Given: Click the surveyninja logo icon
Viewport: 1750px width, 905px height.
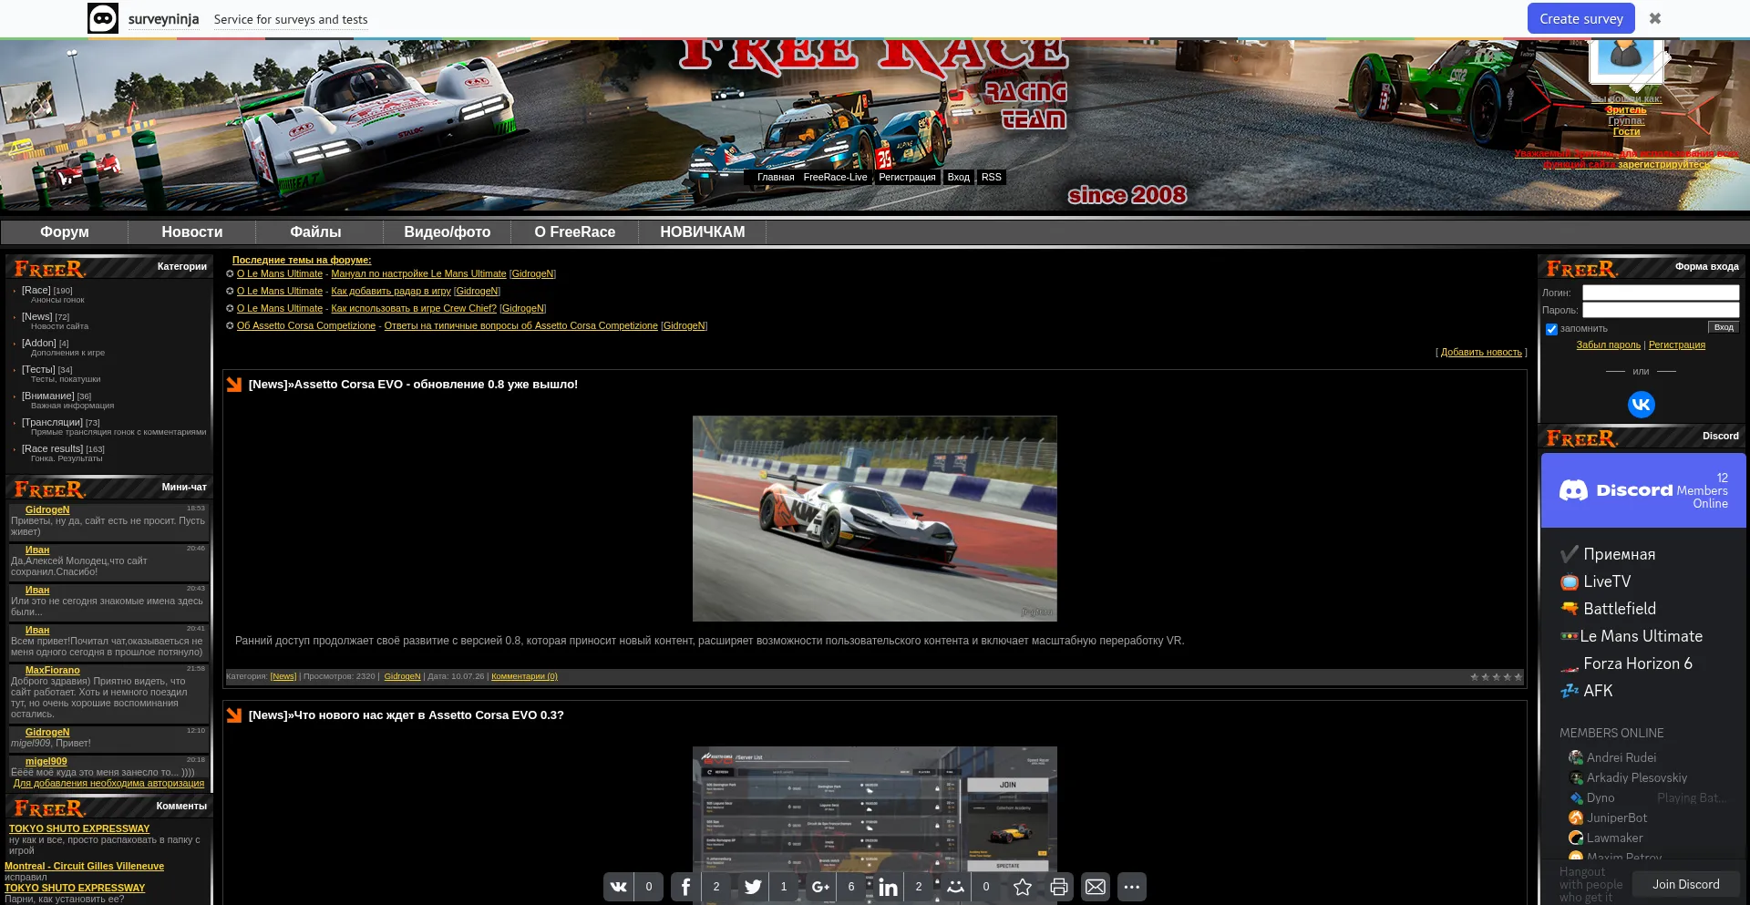Looking at the screenshot, I should click(x=103, y=18).
